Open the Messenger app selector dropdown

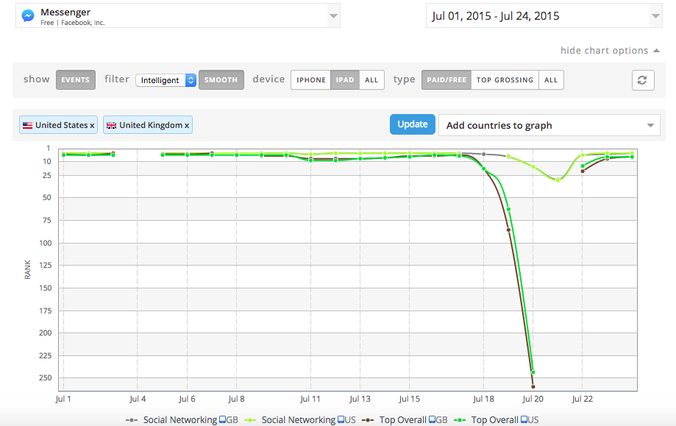point(333,15)
